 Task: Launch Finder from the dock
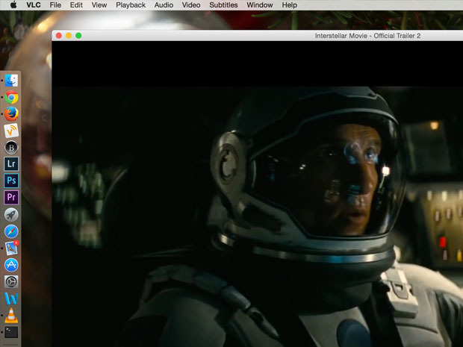coord(11,81)
